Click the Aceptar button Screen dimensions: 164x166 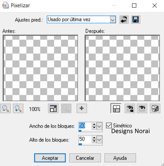tap(50, 158)
